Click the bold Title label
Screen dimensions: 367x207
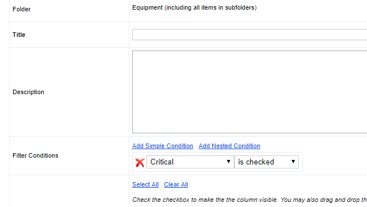[x=19, y=35]
